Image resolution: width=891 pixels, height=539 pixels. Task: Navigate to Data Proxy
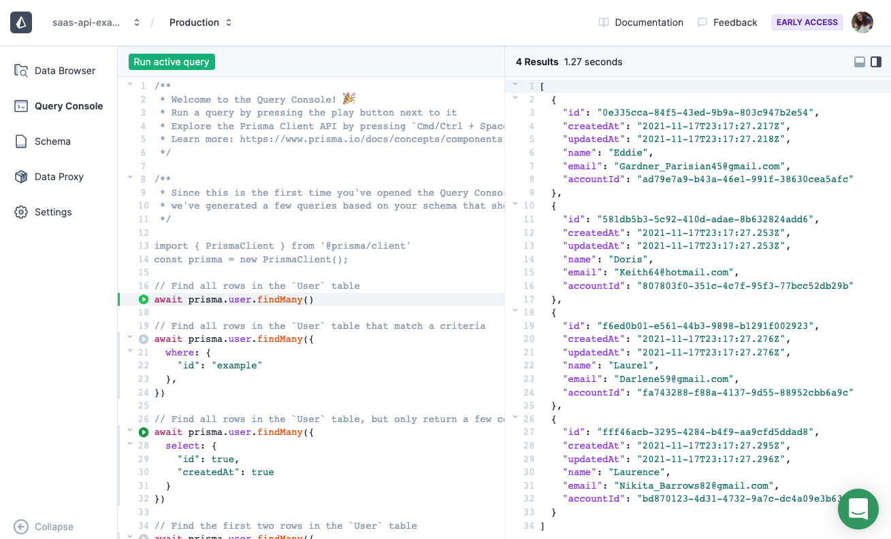[x=49, y=177]
